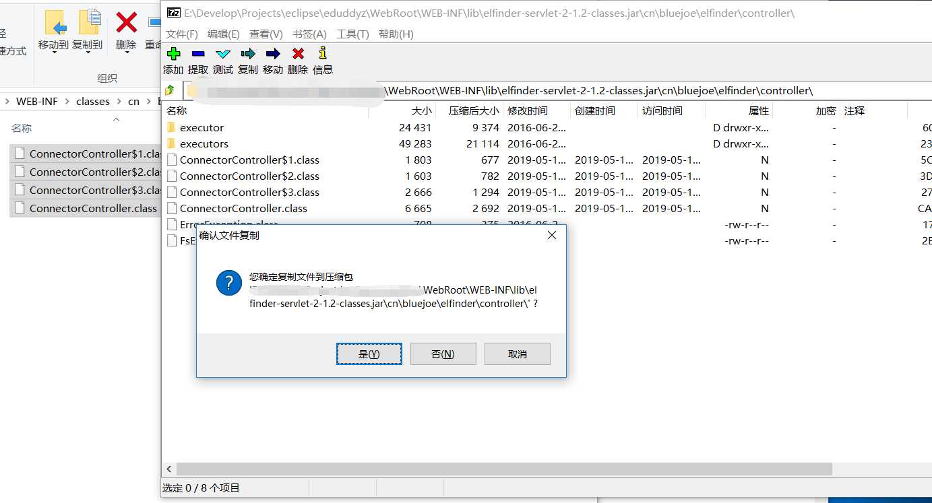The width and height of the screenshot is (932, 503).
Task: Click the executor folder icon
Action: [x=172, y=127]
